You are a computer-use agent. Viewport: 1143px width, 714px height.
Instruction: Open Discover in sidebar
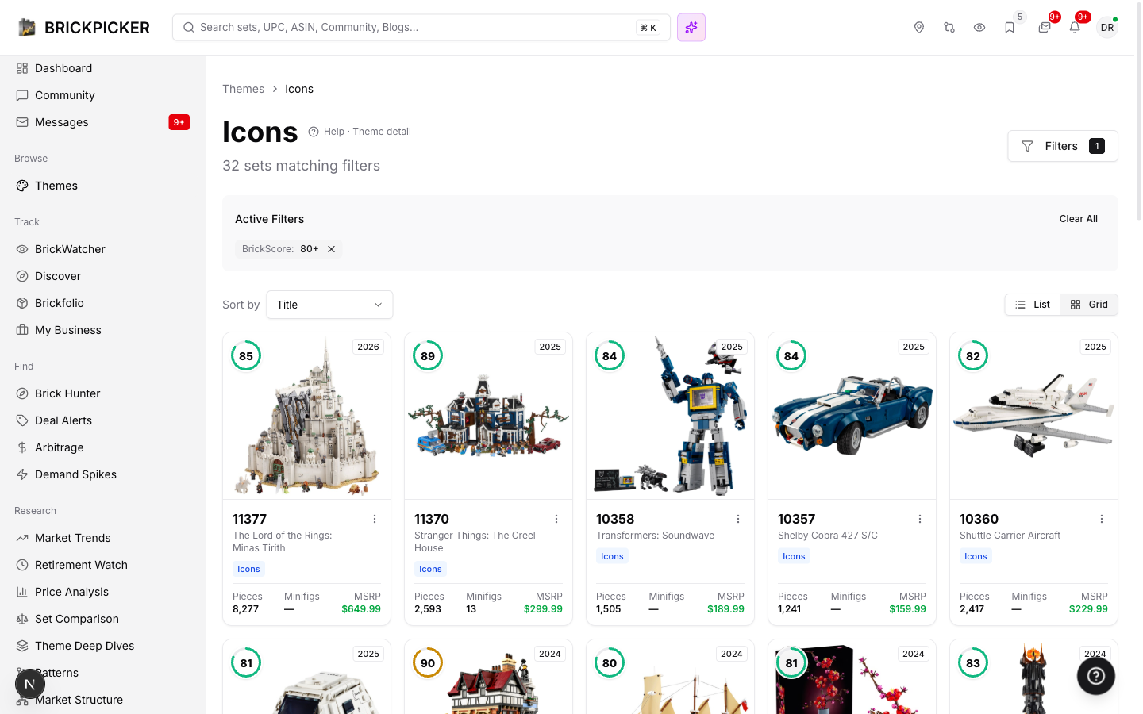coord(103,276)
